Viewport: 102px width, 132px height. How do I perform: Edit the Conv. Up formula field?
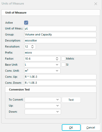click(x=60, y=77)
